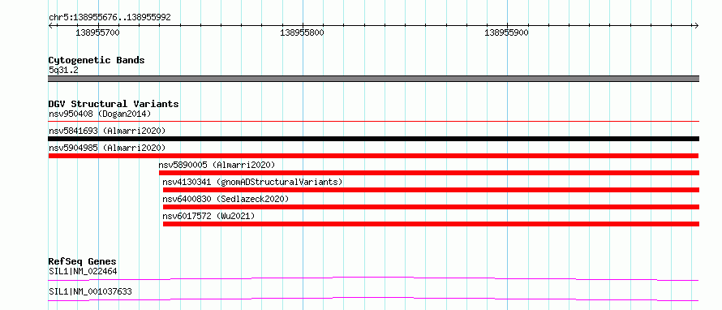This screenshot has height=310, width=722.
Task: Click the left arrowhead of the ruler
Action: pos(50,25)
